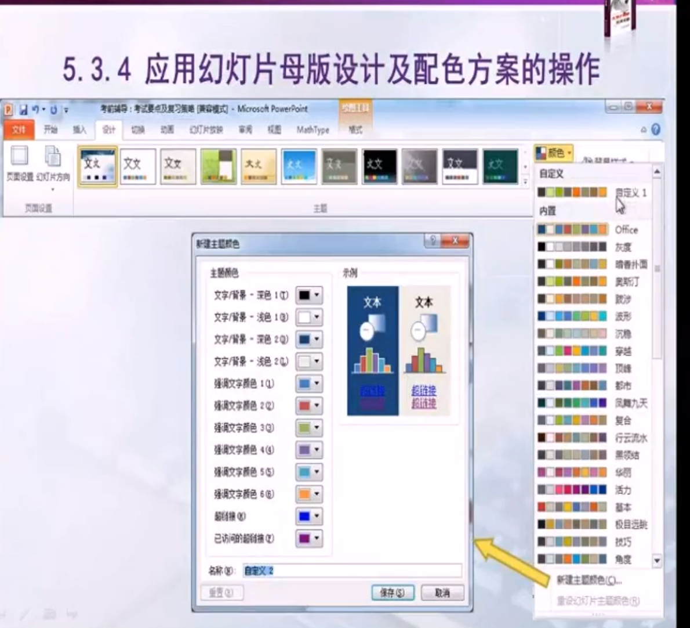Apply the sky-blue theme thumbnail
690x628 pixels.
coord(299,167)
